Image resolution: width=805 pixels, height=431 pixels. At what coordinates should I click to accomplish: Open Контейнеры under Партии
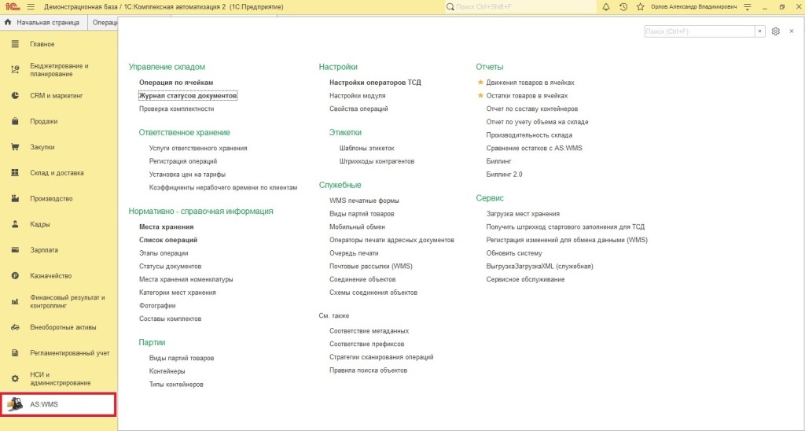coord(167,371)
